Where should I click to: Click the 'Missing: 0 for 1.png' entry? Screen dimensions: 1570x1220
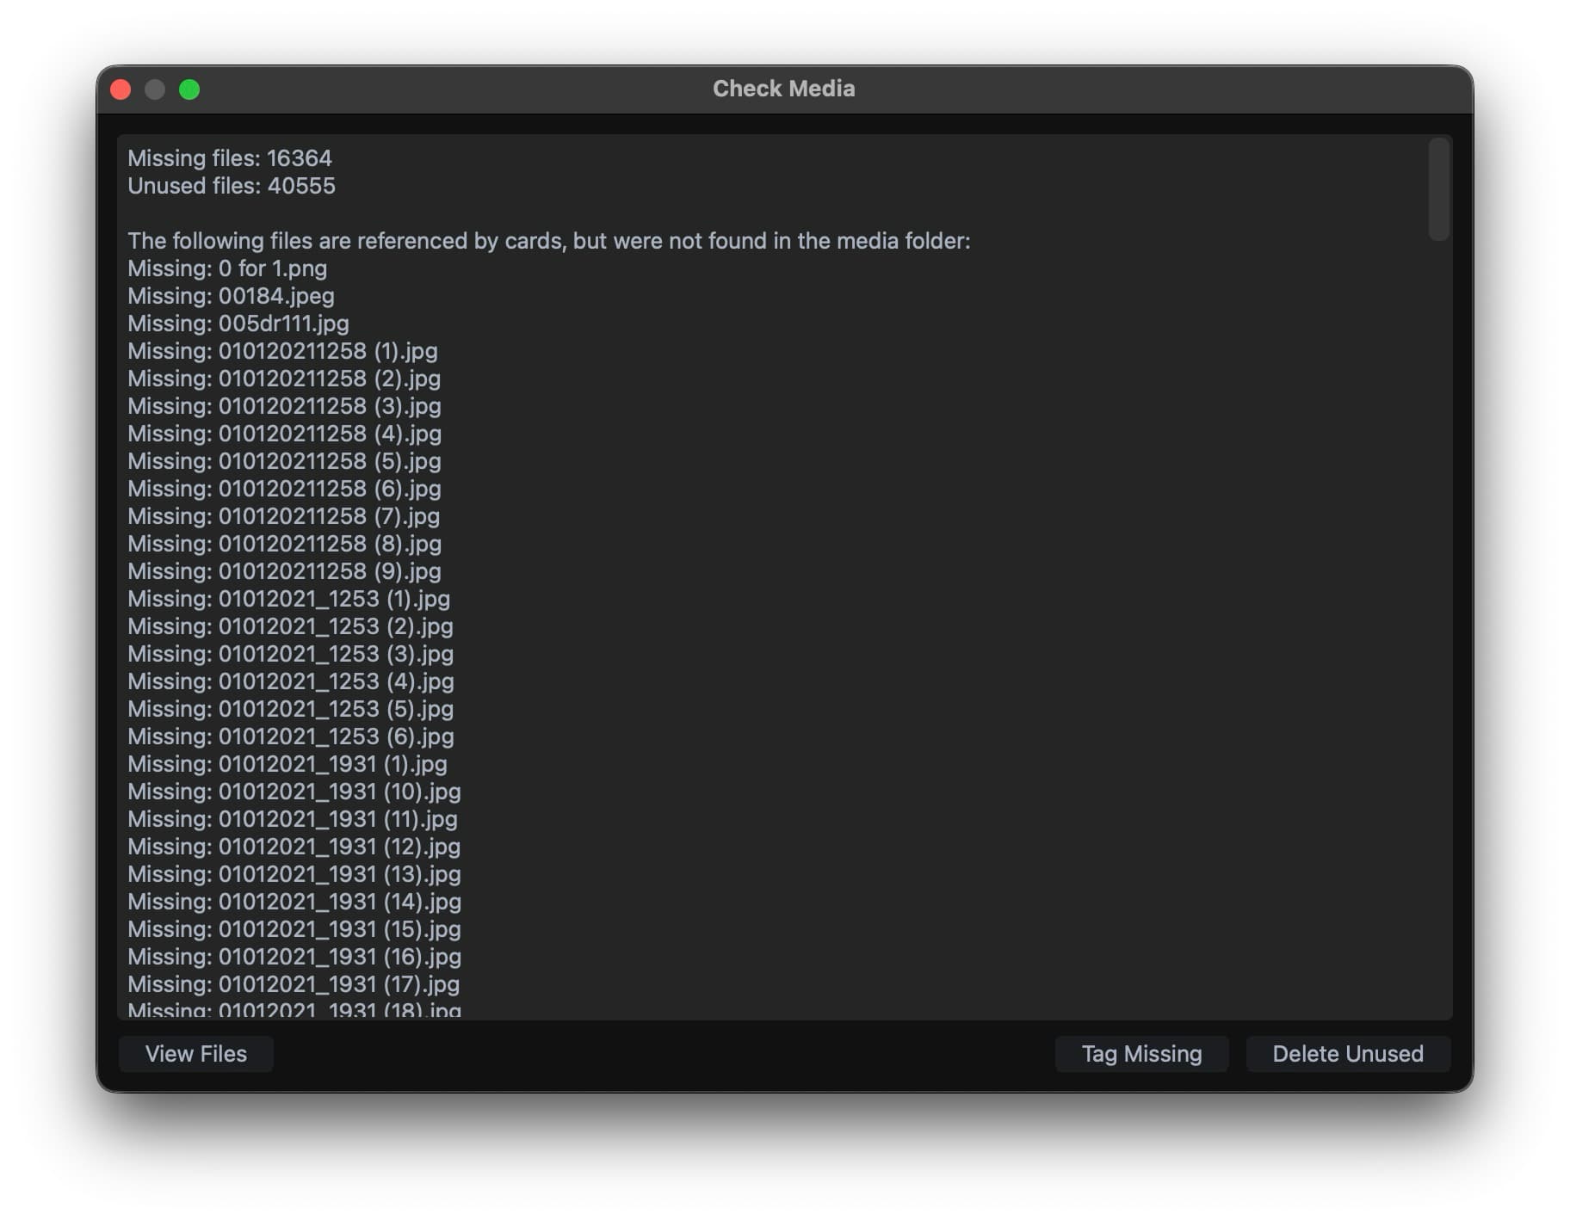[x=227, y=268]
